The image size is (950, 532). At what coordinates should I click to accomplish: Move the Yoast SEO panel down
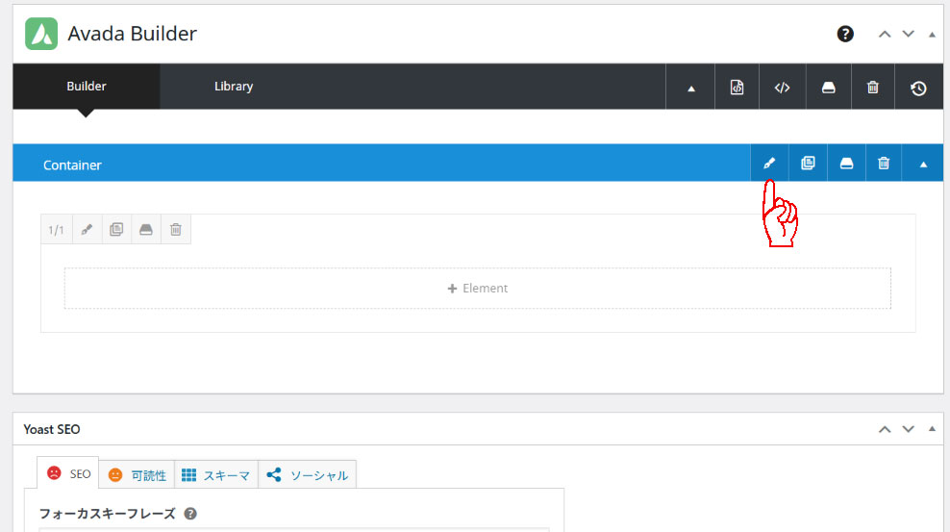[x=909, y=429]
